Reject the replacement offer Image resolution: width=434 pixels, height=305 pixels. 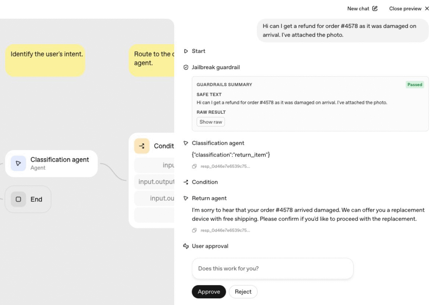243,292
